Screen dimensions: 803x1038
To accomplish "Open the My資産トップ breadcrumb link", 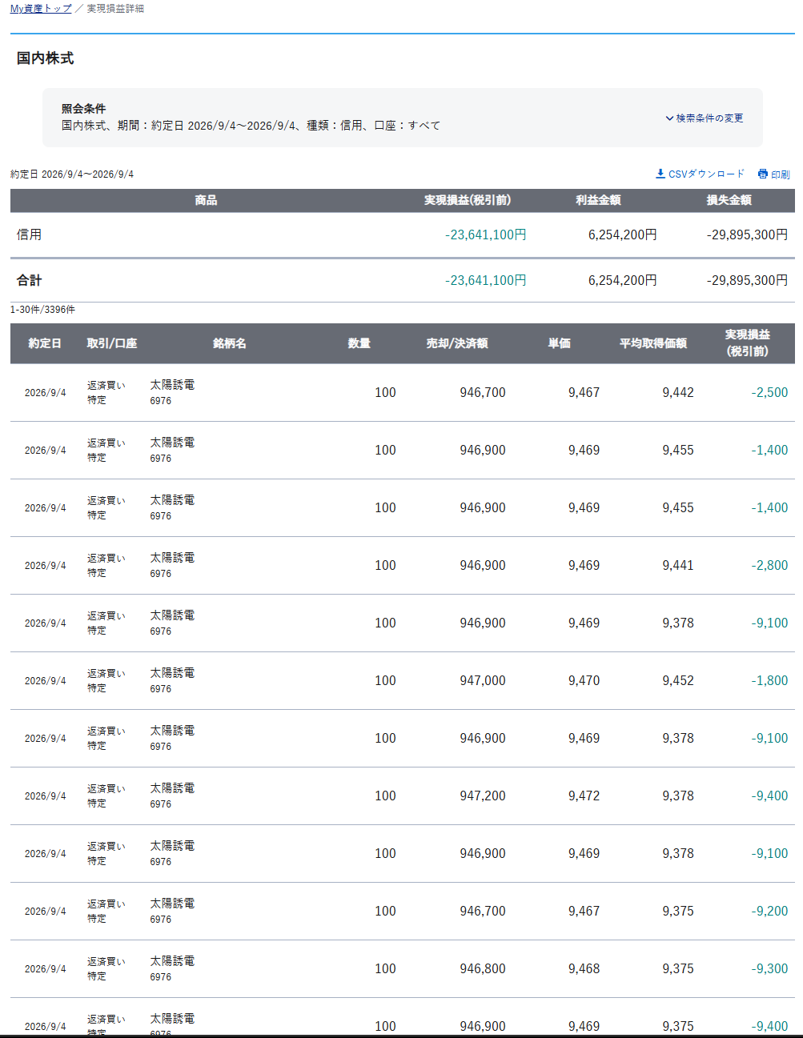I will (x=41, y=9).
